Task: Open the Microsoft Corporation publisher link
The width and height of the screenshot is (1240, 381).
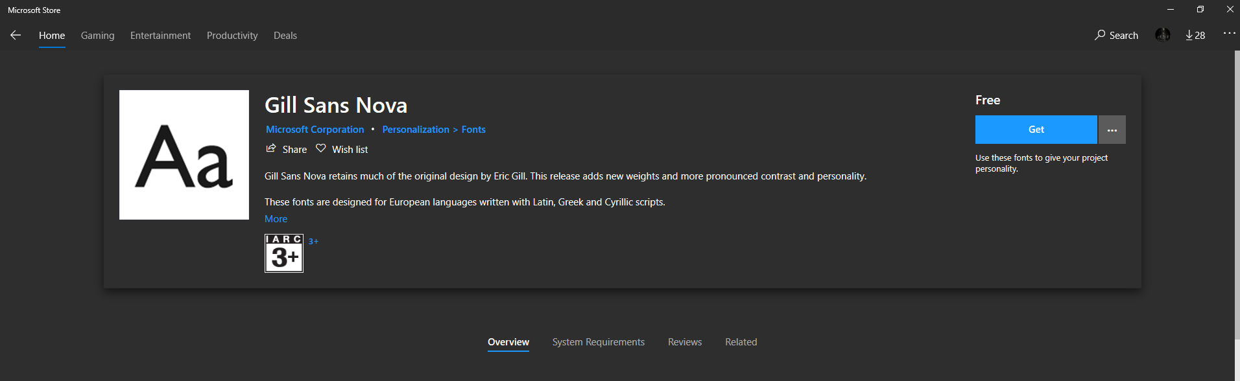Action: 315,130
